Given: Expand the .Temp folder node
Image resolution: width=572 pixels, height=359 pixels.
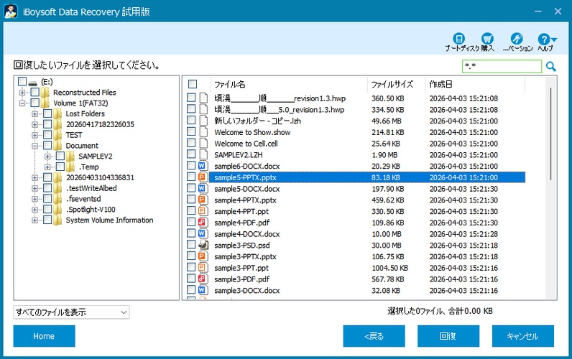Looking at the screenshot, I should (47, 167).
